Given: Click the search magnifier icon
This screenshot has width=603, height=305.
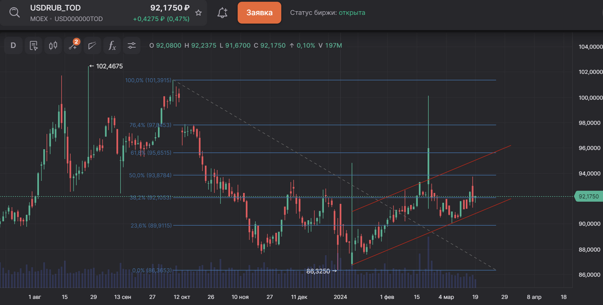Looking at the screenshot, I should (x=15, y=13).
